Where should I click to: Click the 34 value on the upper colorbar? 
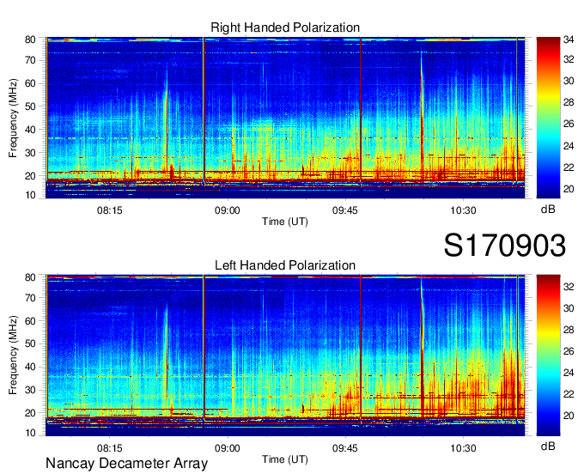(x=569, y=39)
